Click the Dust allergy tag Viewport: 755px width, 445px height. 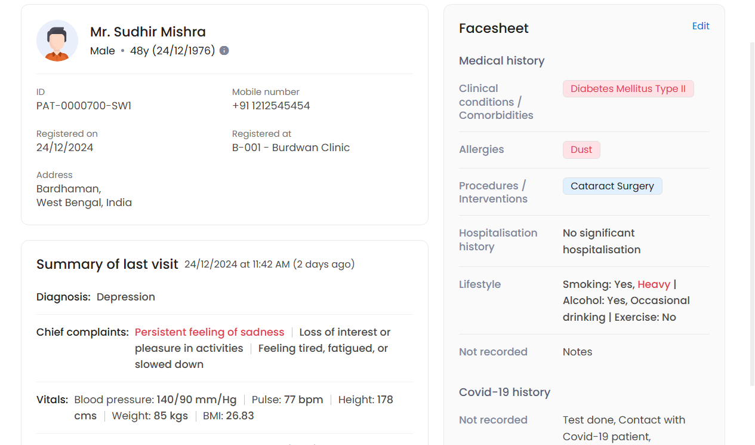tap(581, 149)
